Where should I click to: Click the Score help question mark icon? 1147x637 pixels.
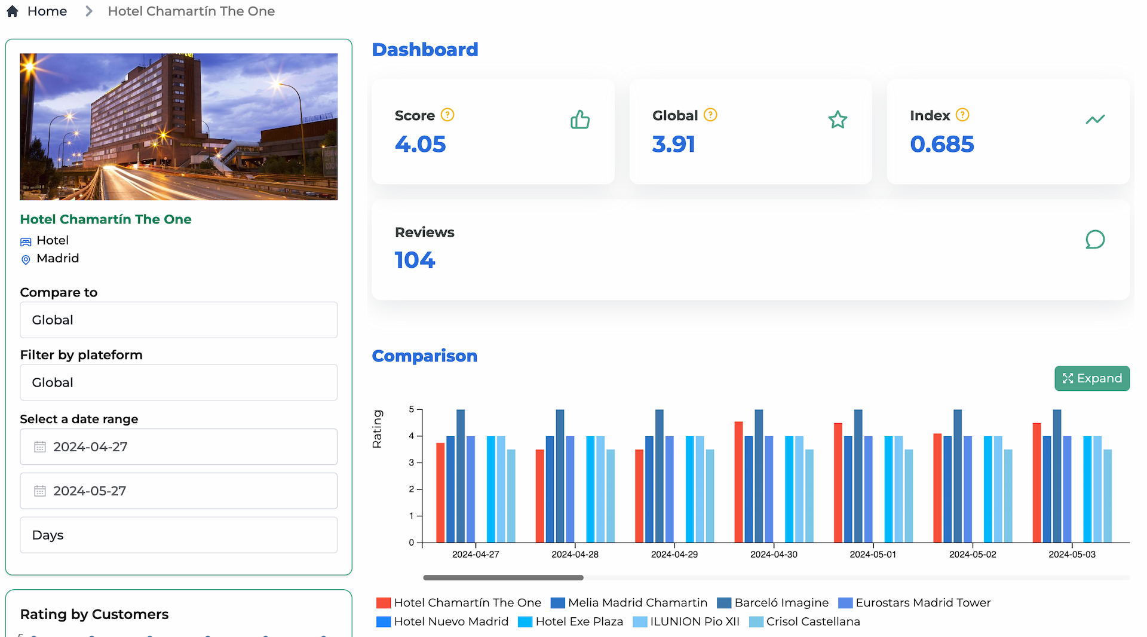point(447,115)
